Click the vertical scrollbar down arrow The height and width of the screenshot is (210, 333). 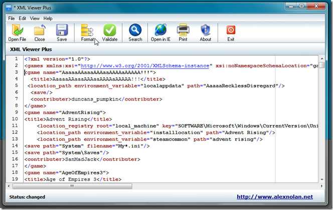pyautogui.click(x=322, y=179)
